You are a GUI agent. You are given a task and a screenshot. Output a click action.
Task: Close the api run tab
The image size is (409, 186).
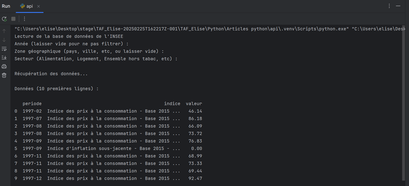(x=39, y=6)
